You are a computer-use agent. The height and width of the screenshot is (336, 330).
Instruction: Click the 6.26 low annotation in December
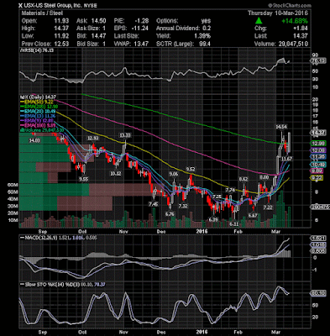click(170, 214)
